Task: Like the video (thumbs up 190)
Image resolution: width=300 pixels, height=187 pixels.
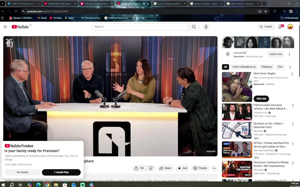Action: coord(139,168)
